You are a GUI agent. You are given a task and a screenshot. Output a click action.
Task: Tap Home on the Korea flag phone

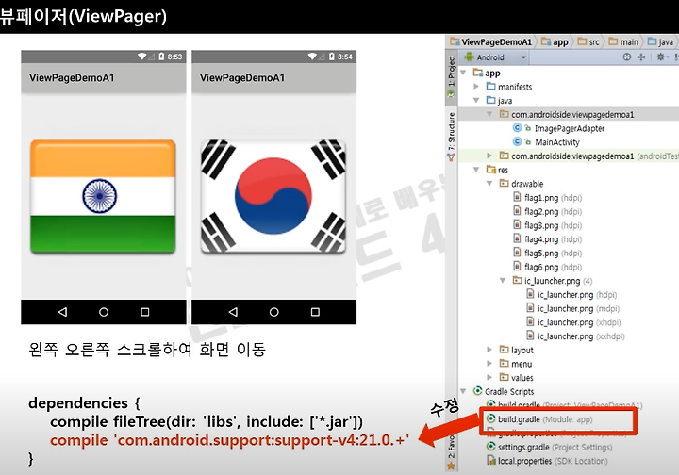click(x=274, y=312)
